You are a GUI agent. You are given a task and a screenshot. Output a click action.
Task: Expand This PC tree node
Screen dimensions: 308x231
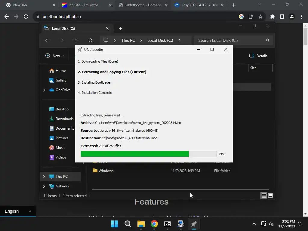tap(44, 177)
